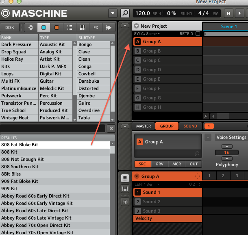
Task: Select the orange Sounds filter icon
Action: (57, 28)
